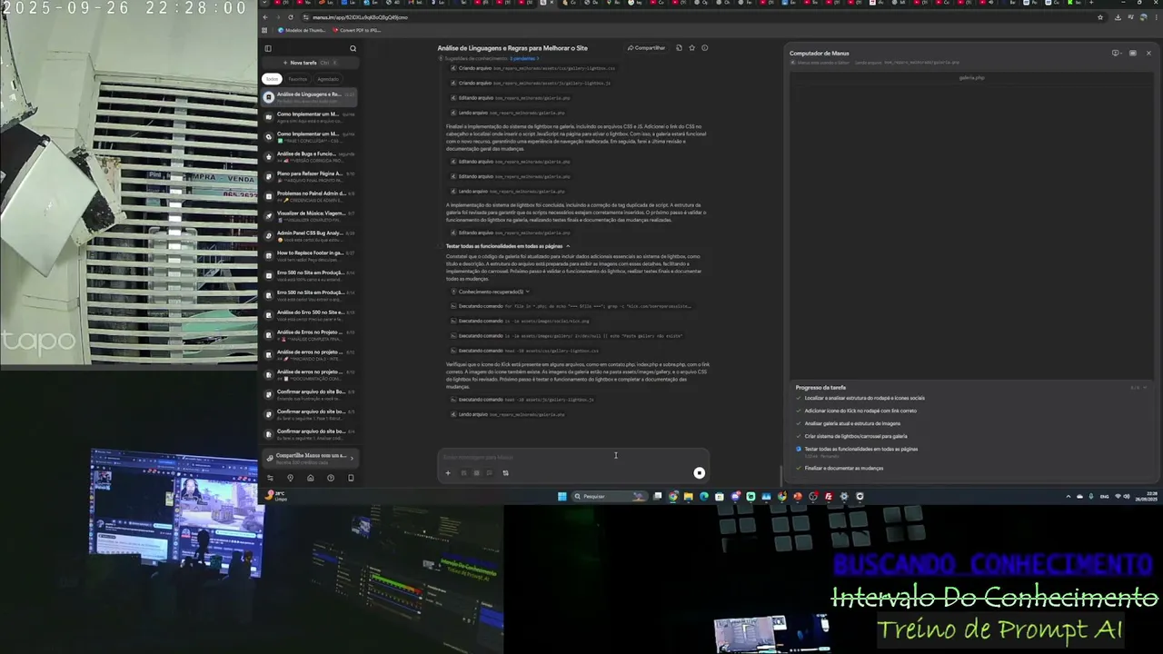Open task 'Problemas no Painel Admin d...'

[x=309, y=196]
